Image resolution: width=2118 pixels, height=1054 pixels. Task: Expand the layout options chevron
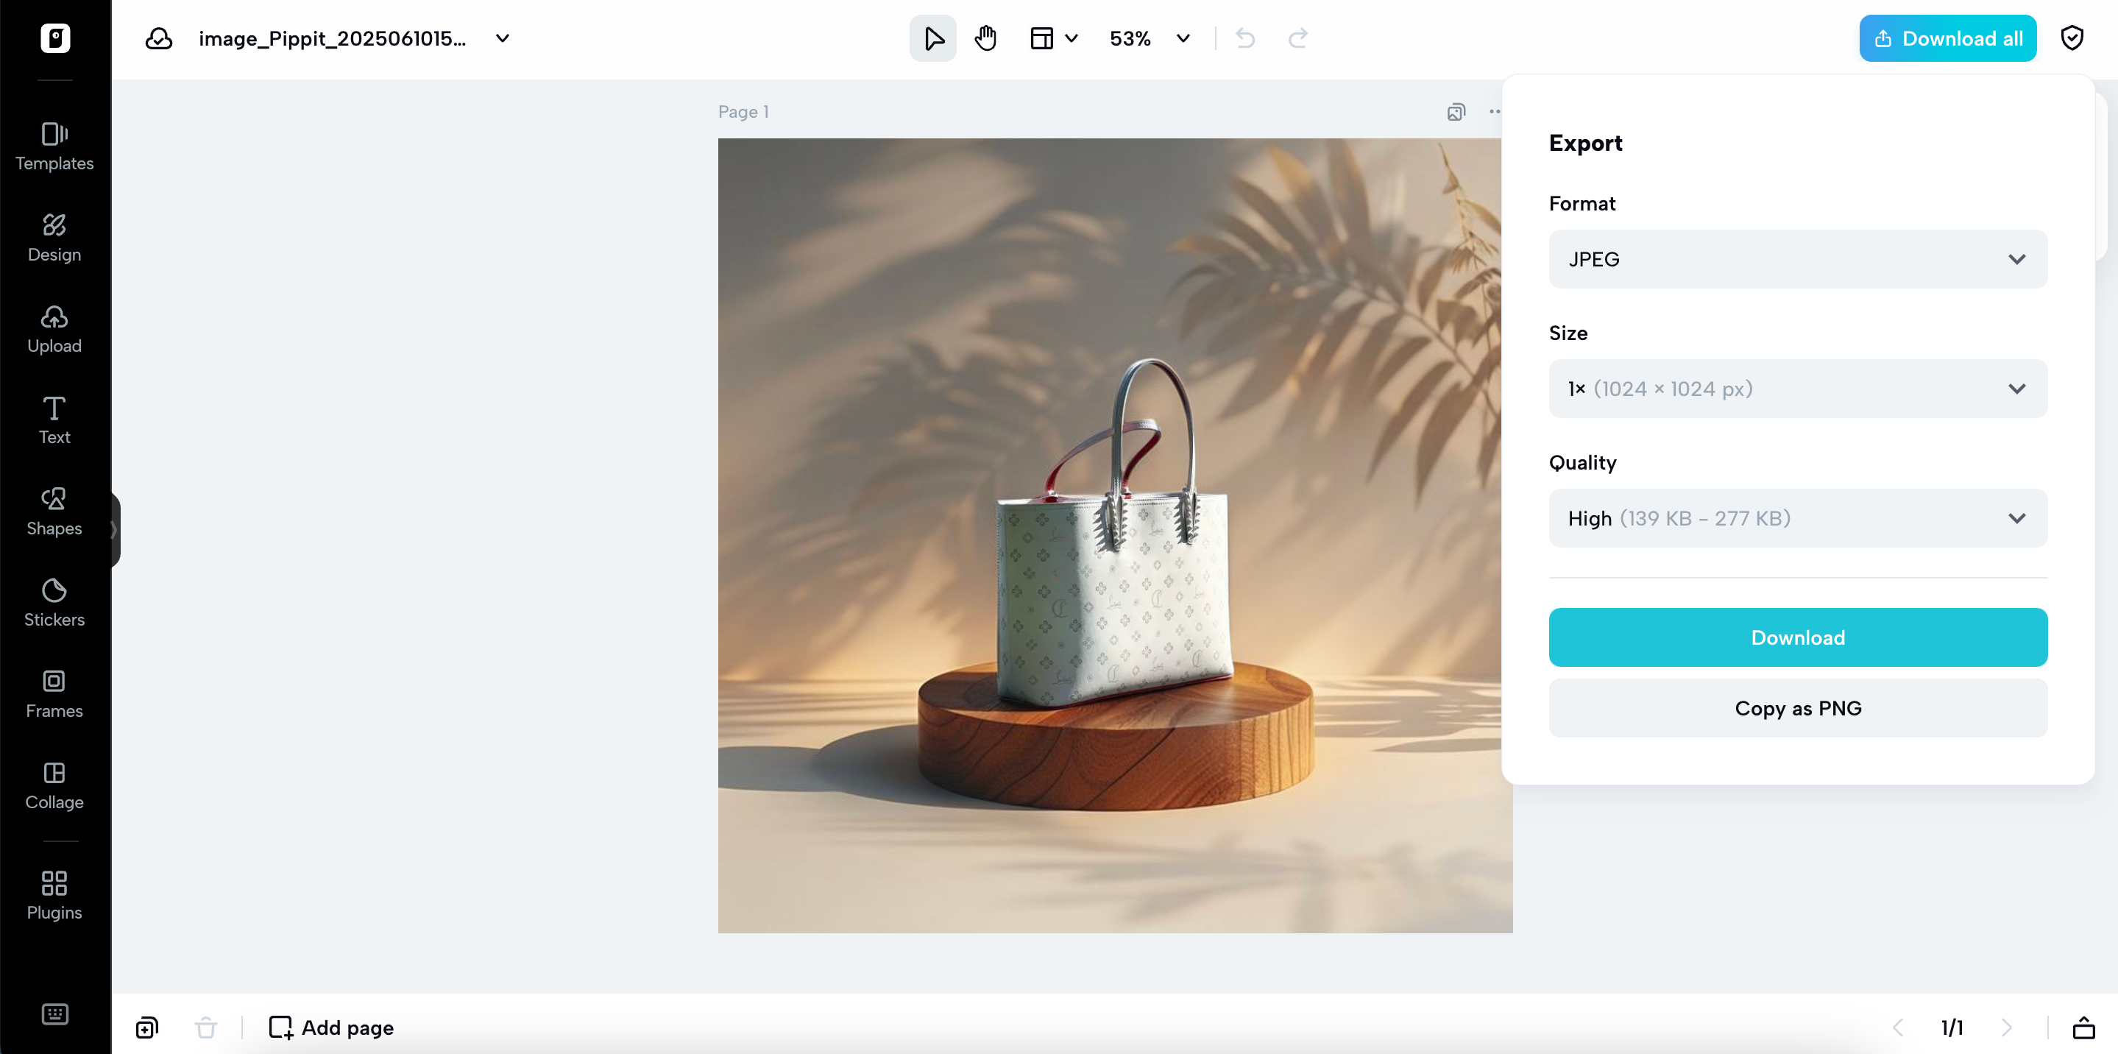(x=1072, y=38)
